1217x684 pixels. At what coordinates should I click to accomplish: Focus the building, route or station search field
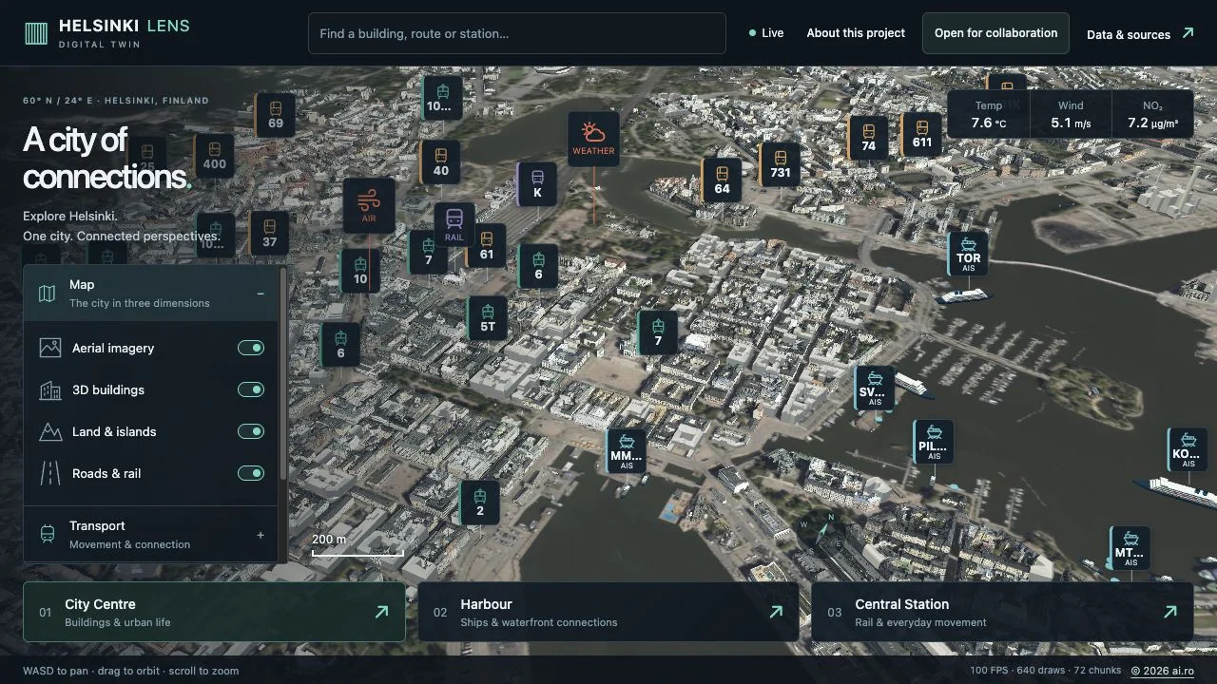tap(516, 33)
